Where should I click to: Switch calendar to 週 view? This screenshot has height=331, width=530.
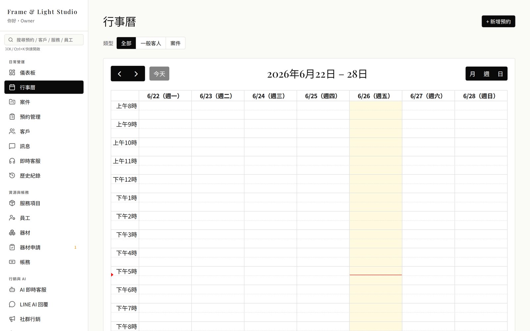[486, 74]
